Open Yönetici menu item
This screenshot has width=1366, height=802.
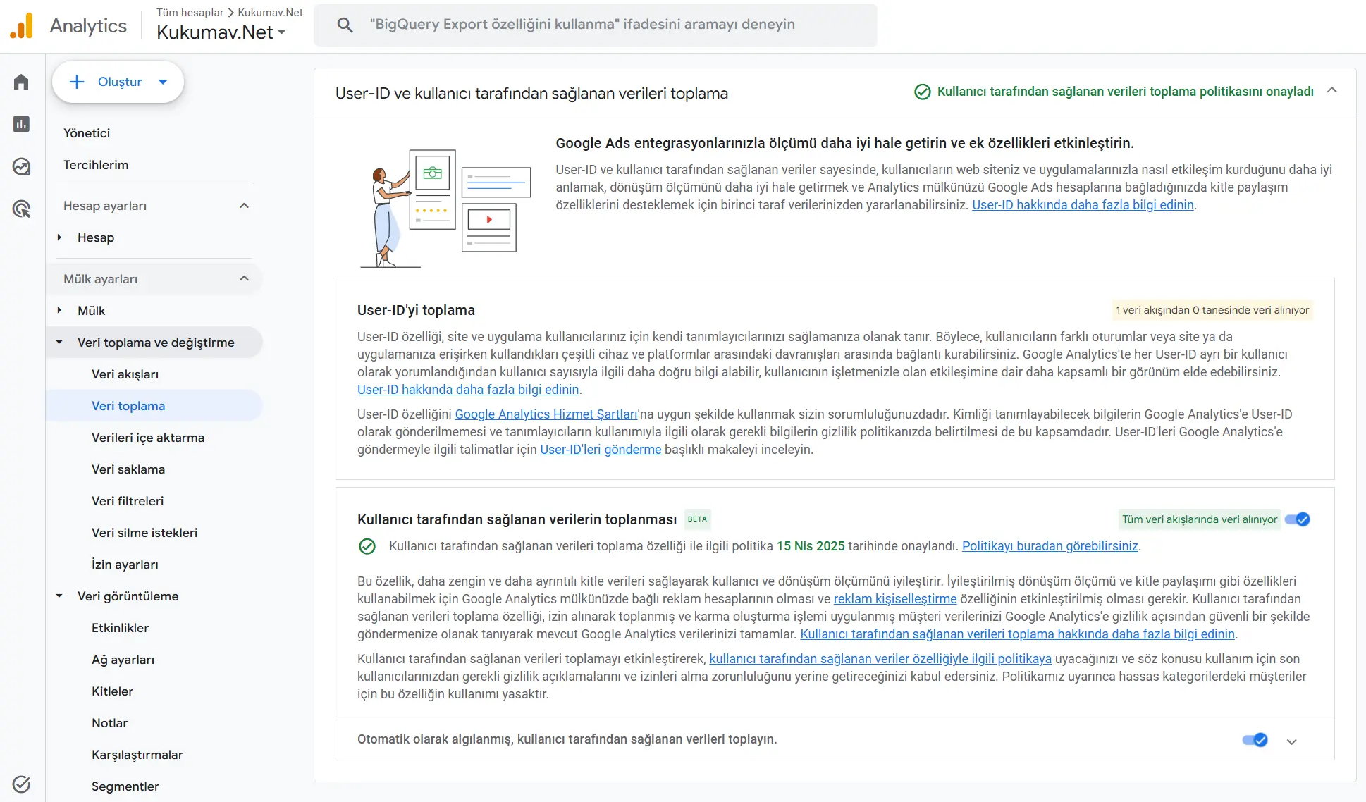(x=87, y=133)
